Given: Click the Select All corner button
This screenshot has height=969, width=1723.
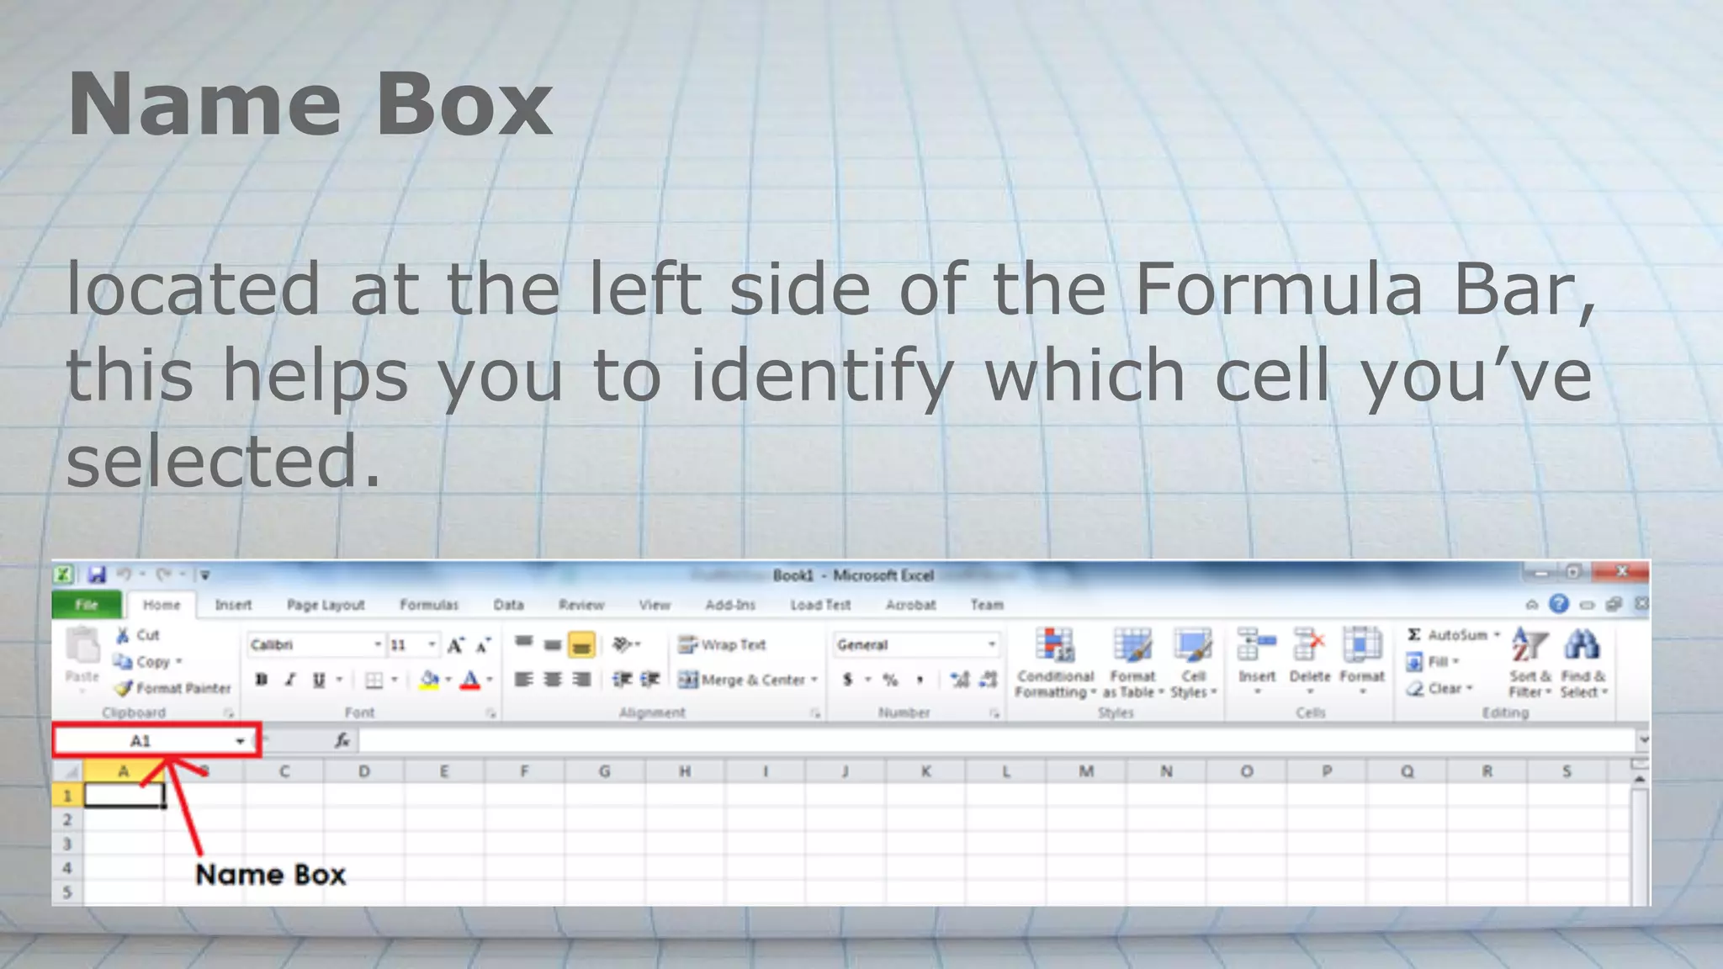Looking at the screenshot, I should click(x=69, y=771).
